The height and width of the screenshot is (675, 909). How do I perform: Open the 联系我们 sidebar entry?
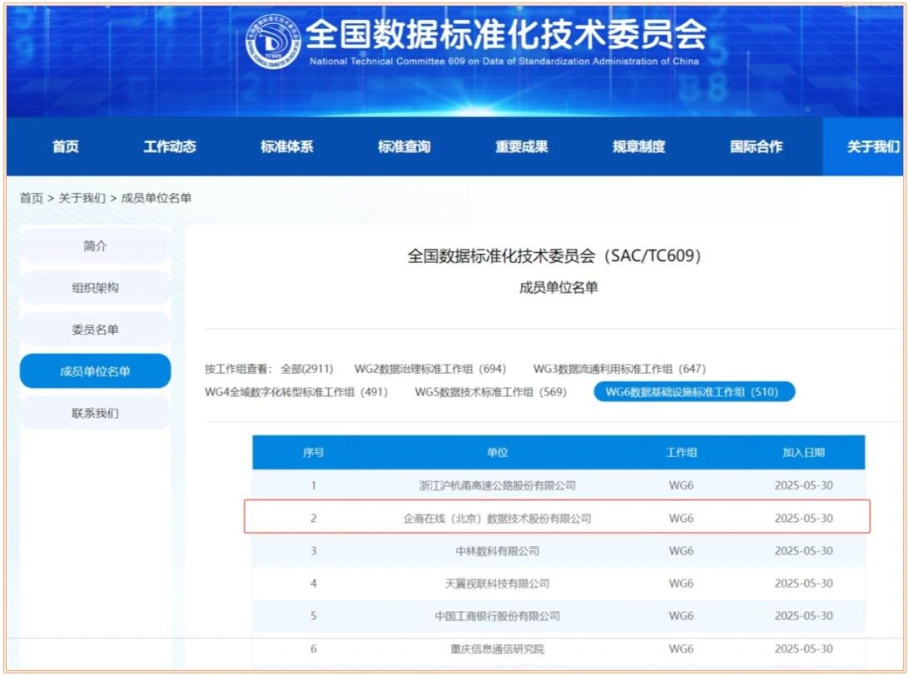[x=94, y=412]
